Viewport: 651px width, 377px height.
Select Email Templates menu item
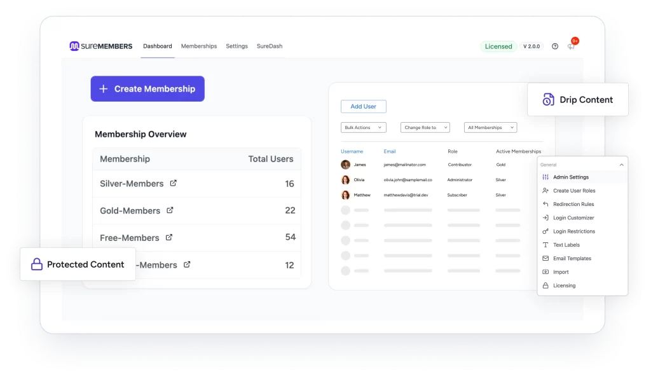[x=583, y=258]
